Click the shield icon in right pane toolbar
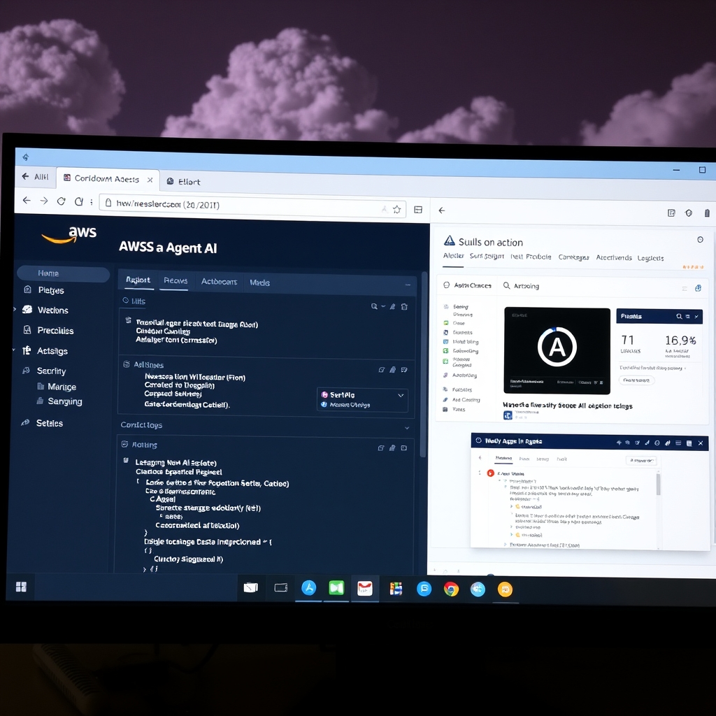 tap(689, 213)
